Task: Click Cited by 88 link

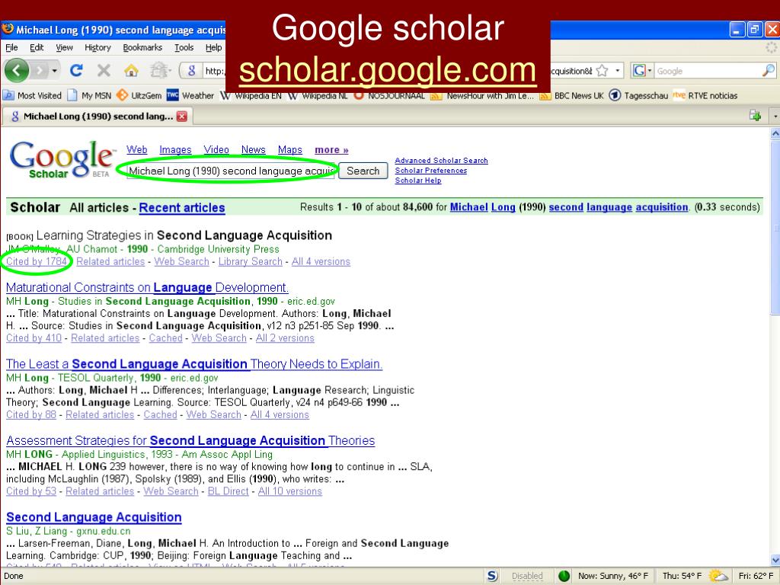Action: click(x=31, y=415)
